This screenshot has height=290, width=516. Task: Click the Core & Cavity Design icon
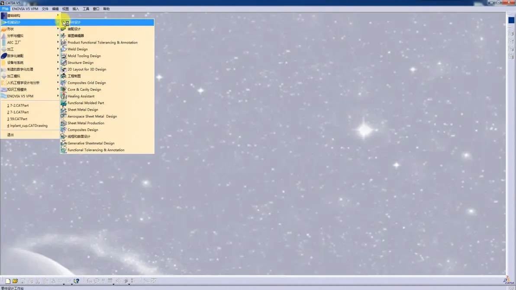tap(64, 89)
